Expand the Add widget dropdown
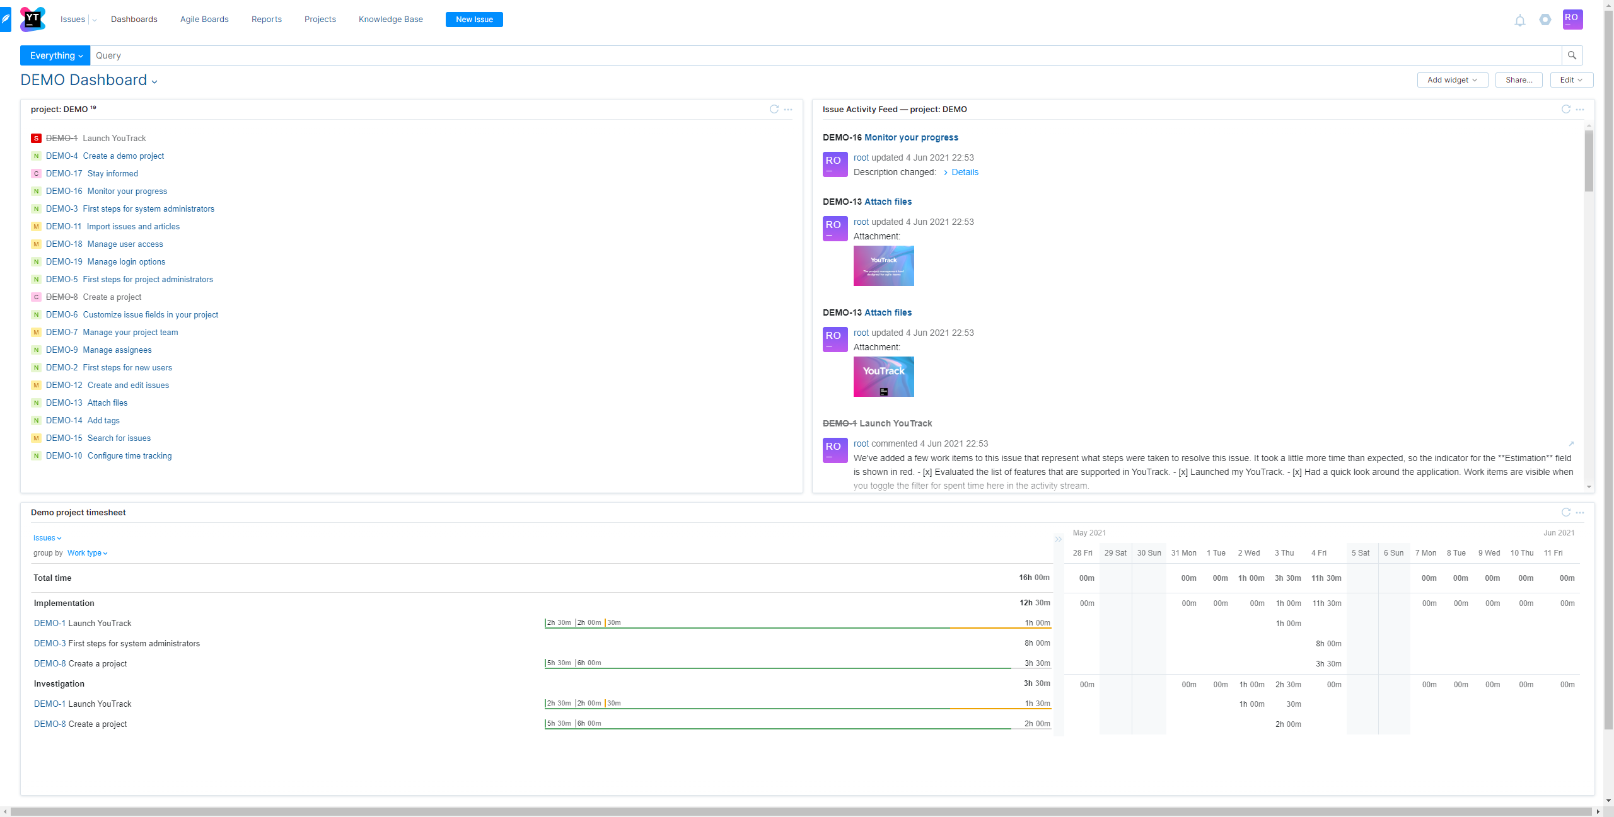The width and height of the screenshot is (1614, 817). click(1452, 80)
